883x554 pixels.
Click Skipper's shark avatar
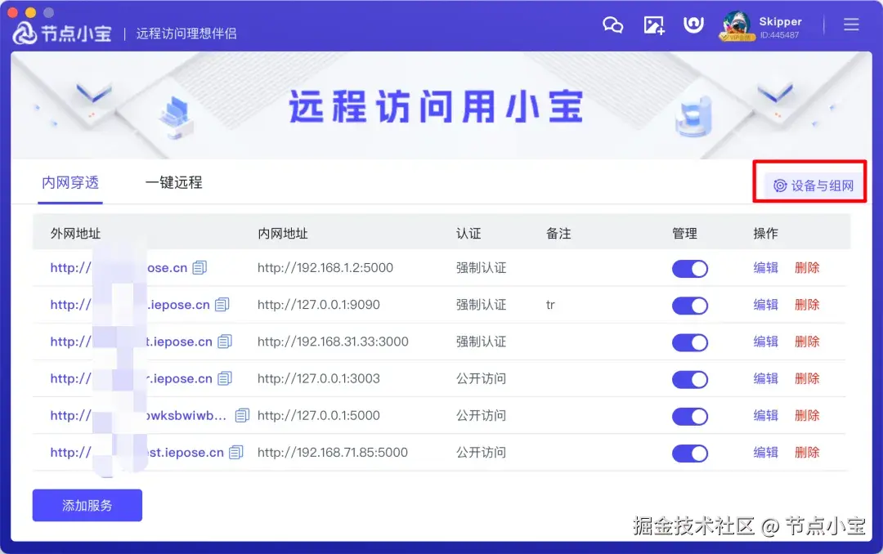tap(737, 25)
